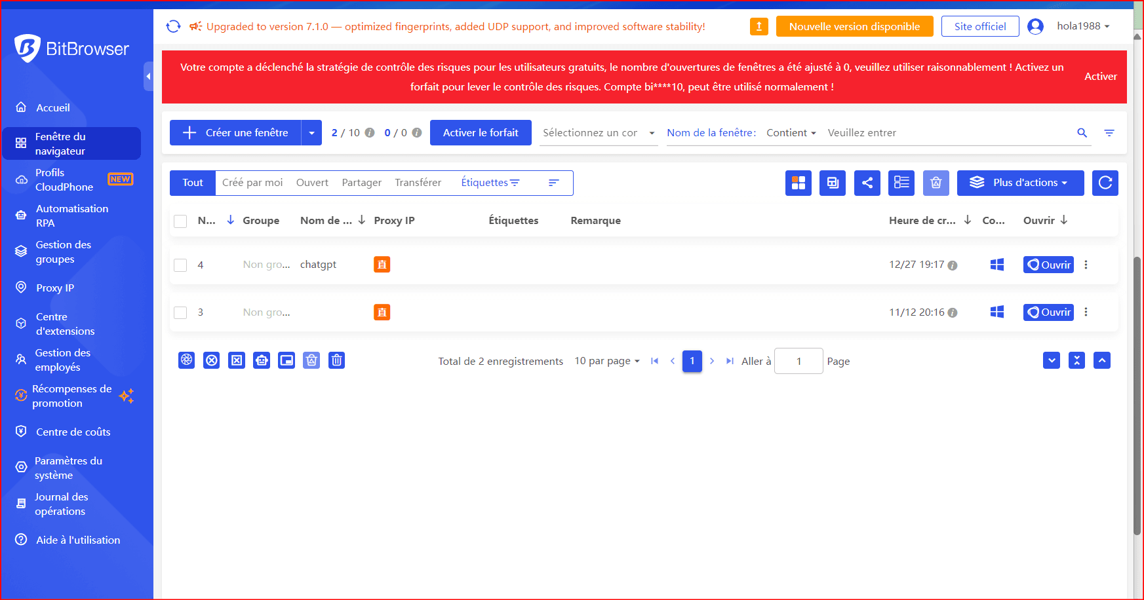Viewport: 1144px width, 600px height.
Task: Click the refresh list button
Action: pyautogui.click(x=1105, y=183)
